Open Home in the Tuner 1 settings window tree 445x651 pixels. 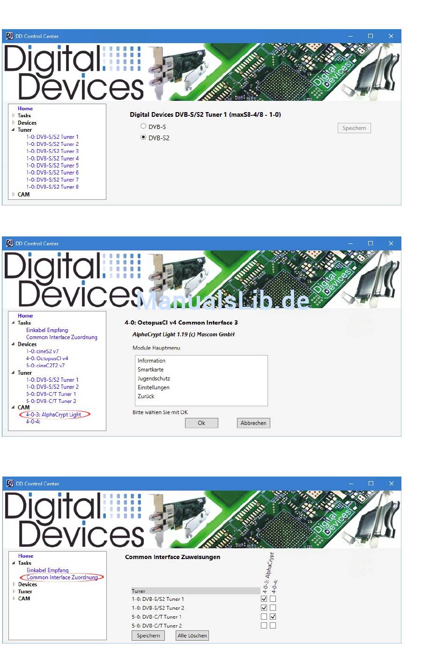pos(25,108)
